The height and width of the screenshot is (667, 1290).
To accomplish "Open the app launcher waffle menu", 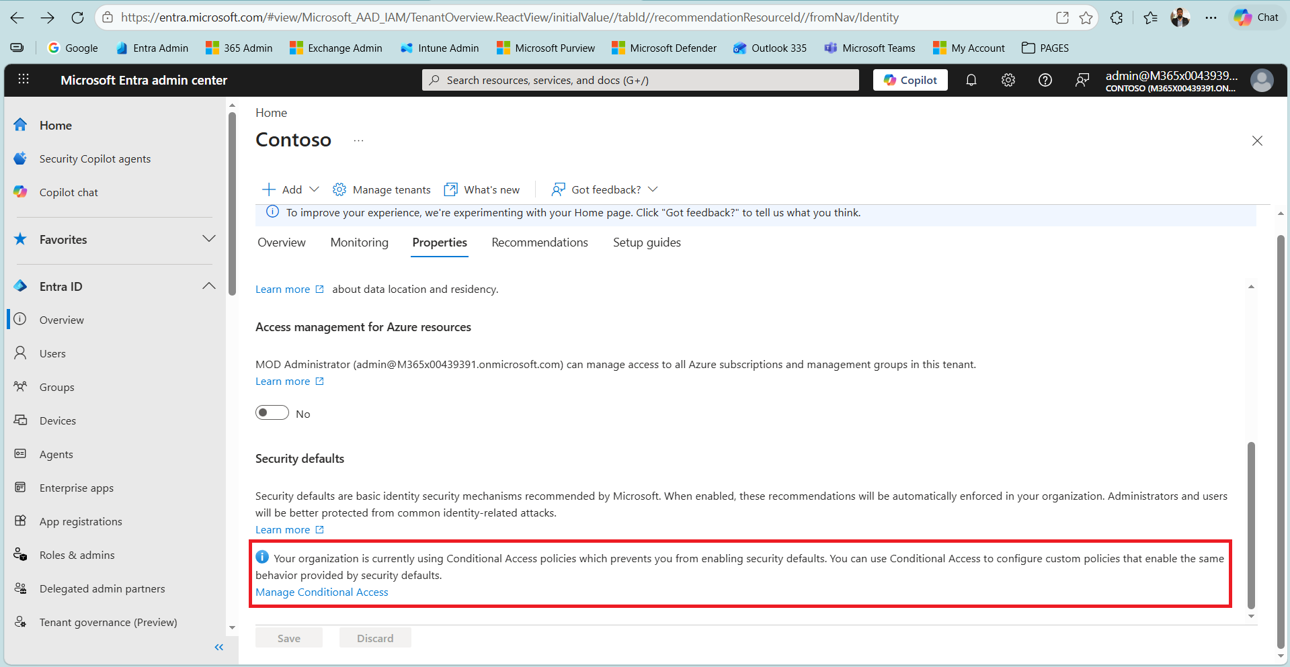I will click(x=24, y=79).
